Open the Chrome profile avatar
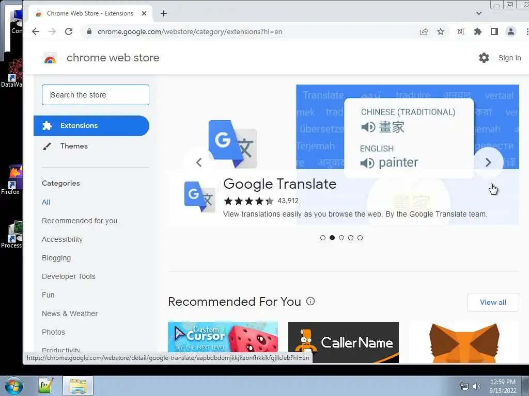The image size is (529, 396). click(511, 31)
